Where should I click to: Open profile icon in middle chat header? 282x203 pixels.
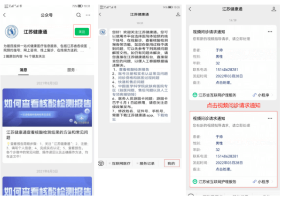point(178,14)
